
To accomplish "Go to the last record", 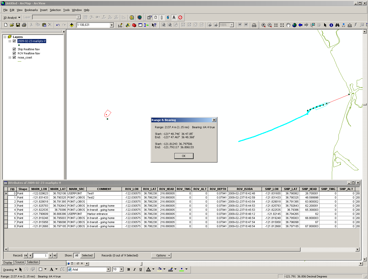I will click(55, 255).
